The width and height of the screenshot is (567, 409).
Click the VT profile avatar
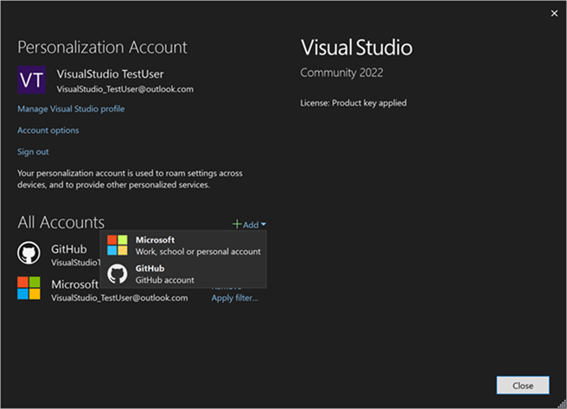[32, 80]
